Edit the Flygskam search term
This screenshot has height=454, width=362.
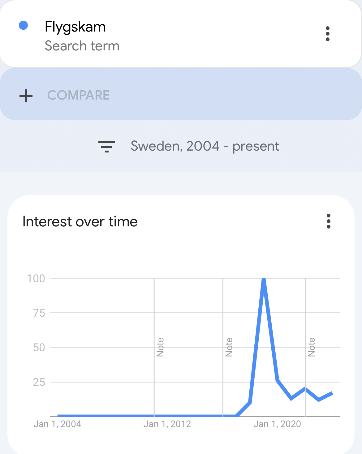75,27
